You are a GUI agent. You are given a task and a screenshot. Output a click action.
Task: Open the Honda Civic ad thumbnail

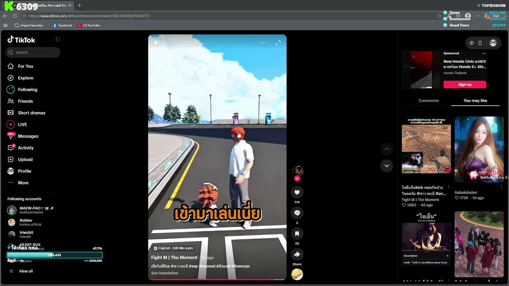pos(422,70)
